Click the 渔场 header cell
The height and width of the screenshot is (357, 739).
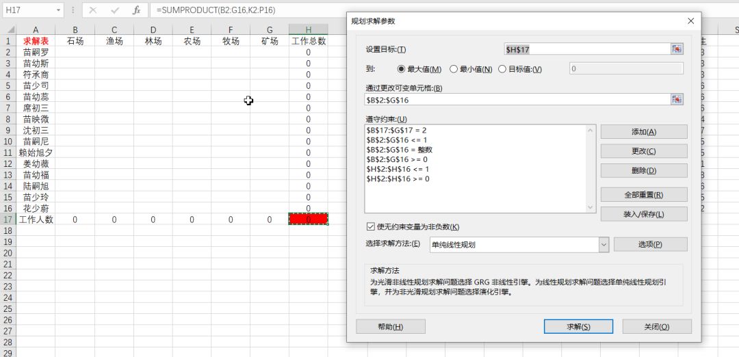114,41
